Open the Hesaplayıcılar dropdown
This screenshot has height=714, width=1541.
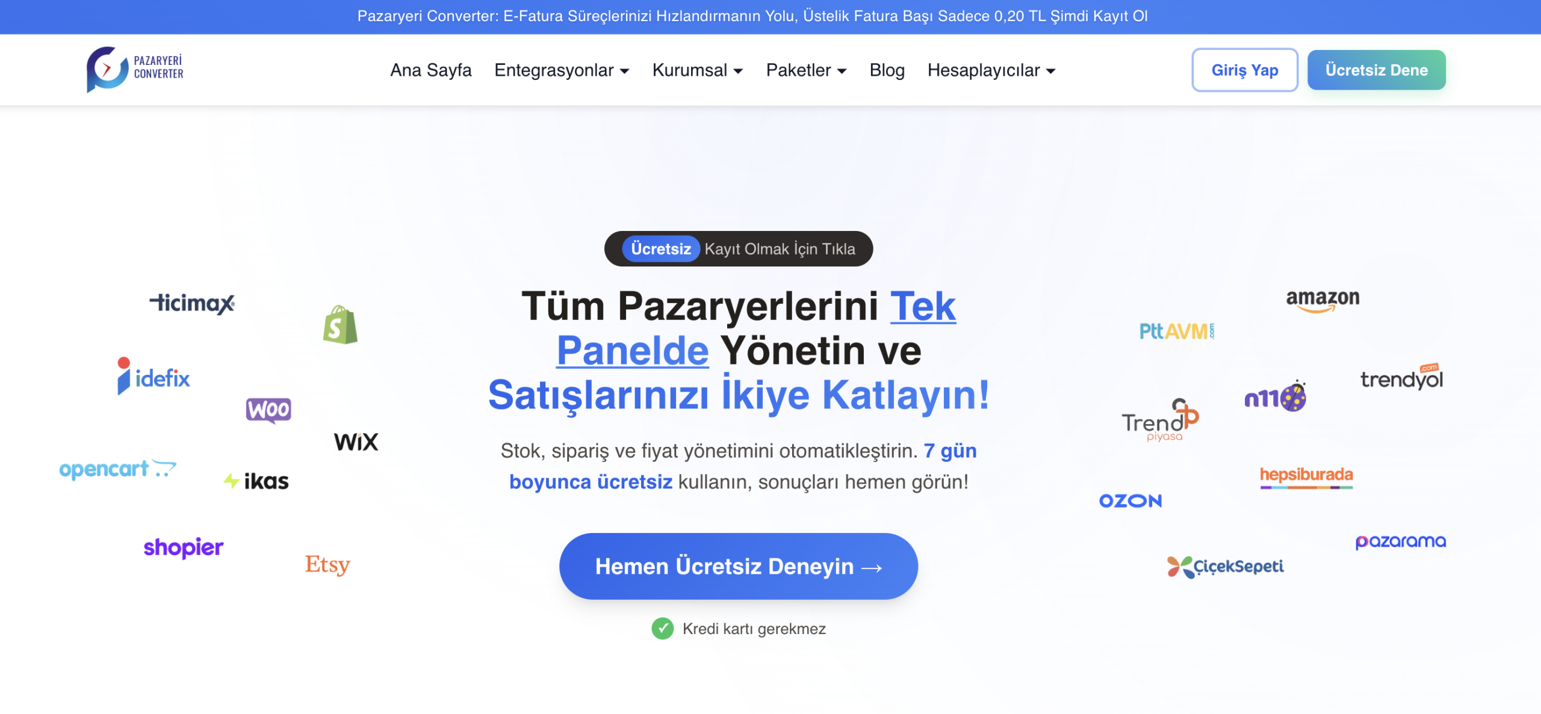(991, 70)
